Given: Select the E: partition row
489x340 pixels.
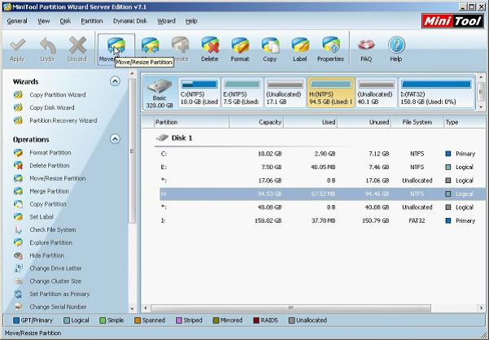Looking at the screenshot, I should coord(322,167).
